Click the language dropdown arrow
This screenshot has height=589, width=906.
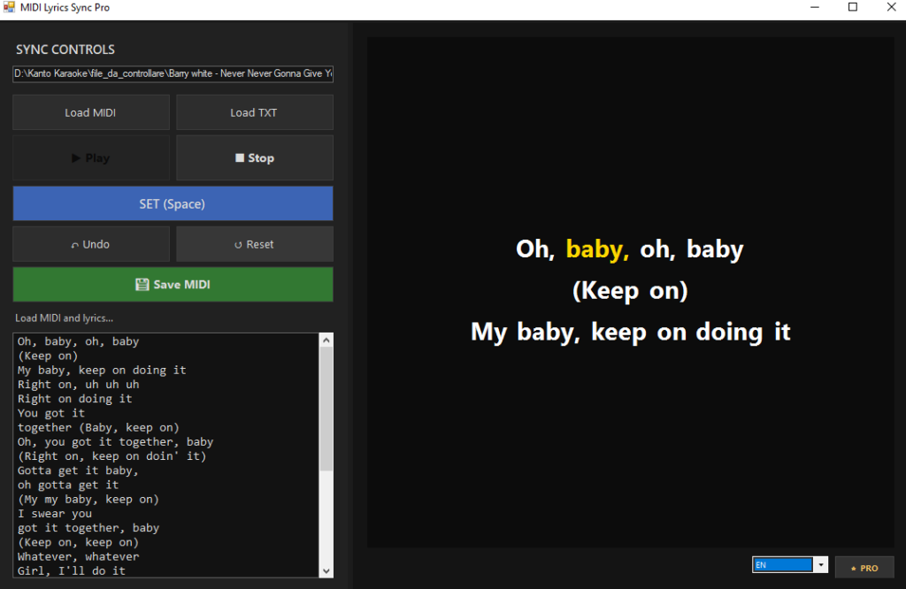tap(821, 565)
